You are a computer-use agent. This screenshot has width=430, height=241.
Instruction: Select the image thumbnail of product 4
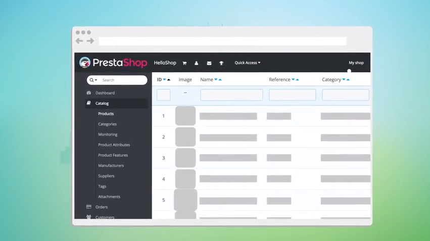point(185,179)
